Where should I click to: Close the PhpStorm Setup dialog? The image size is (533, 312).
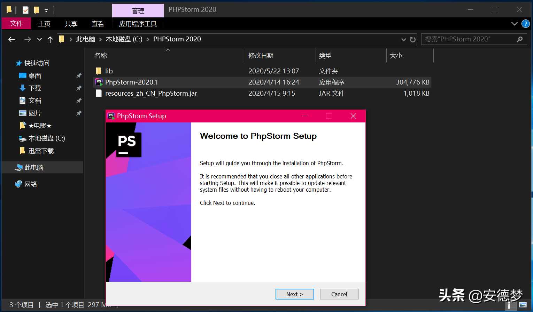click(x=353, y=116)
